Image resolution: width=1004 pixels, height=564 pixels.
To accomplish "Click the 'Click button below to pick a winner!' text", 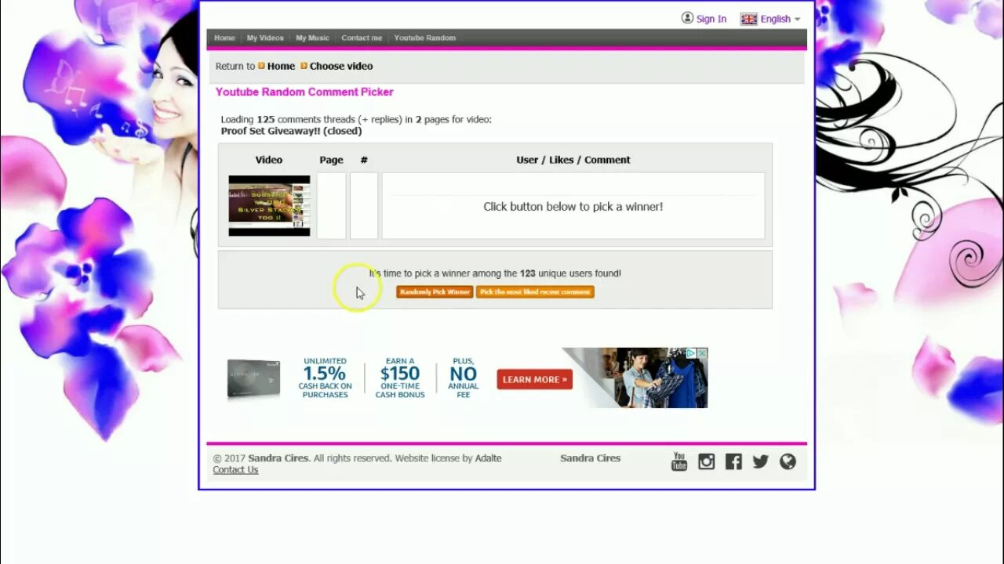I will tap(573, 207).
